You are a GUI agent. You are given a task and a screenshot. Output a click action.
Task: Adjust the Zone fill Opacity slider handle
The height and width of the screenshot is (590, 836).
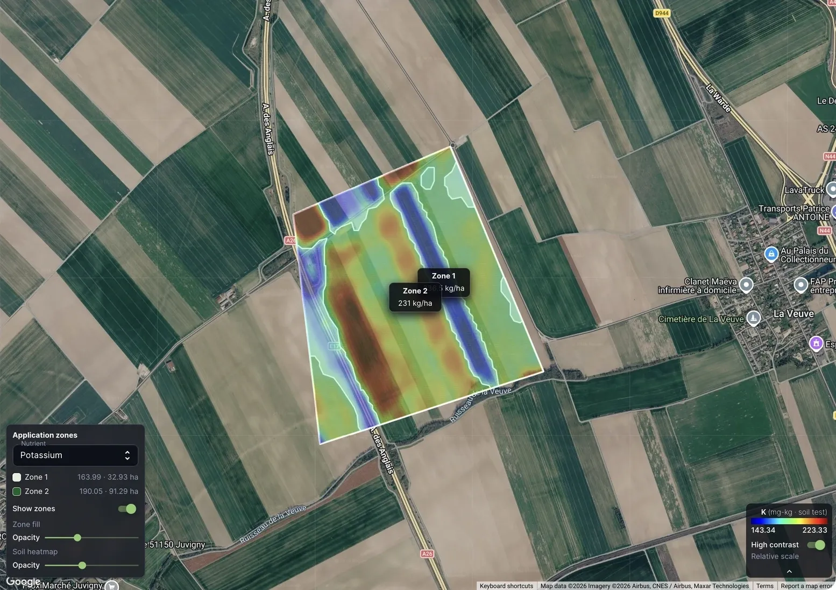77,538
